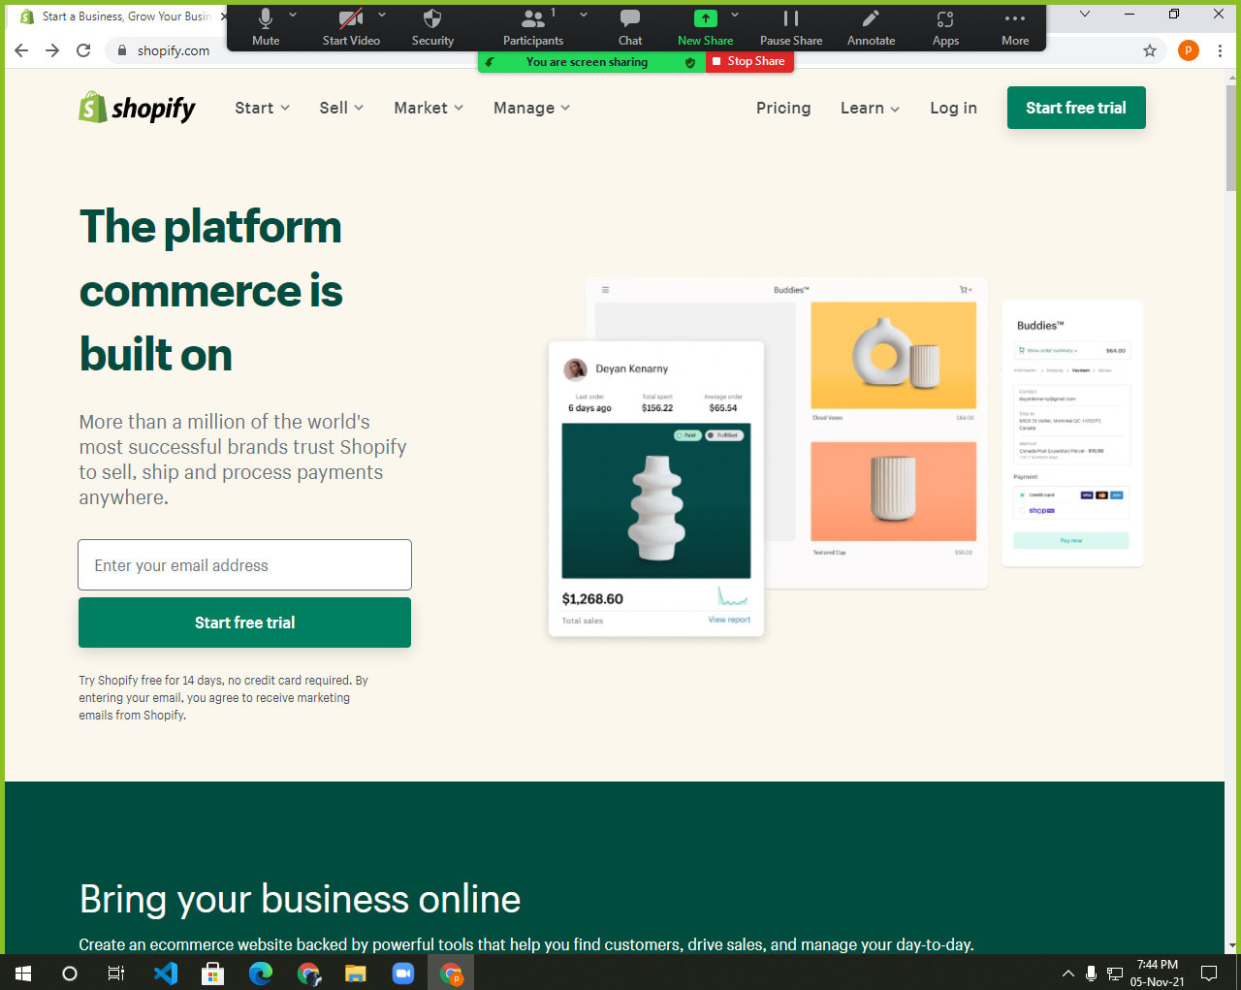Pause Share in Zoom toolbar
This screenshot has height=990, width=1241.
click(x=791, y=27)
